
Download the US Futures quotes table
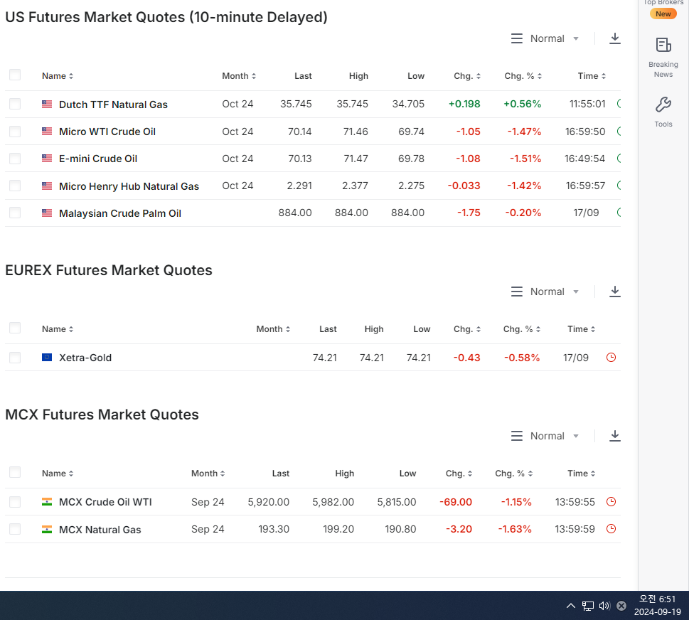point(615,38)
